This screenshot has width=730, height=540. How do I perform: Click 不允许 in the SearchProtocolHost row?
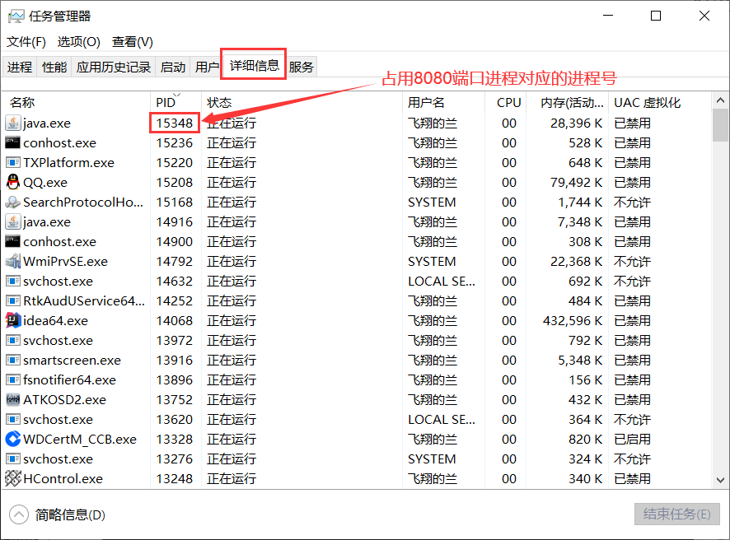coord(632,202)
